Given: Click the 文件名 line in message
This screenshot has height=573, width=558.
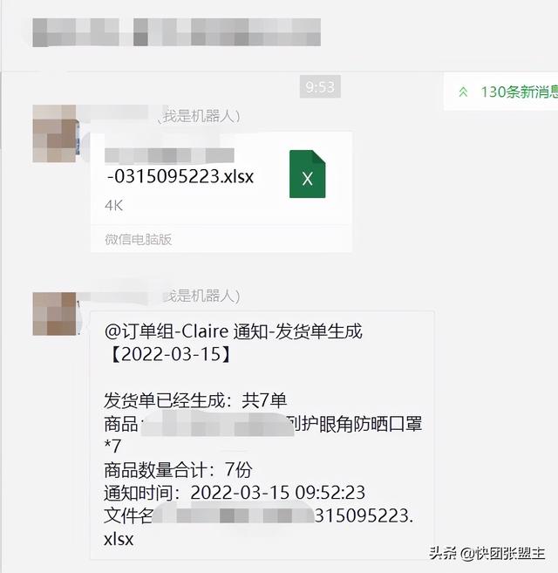Looking at the screenshot, I should click(259, 527).
